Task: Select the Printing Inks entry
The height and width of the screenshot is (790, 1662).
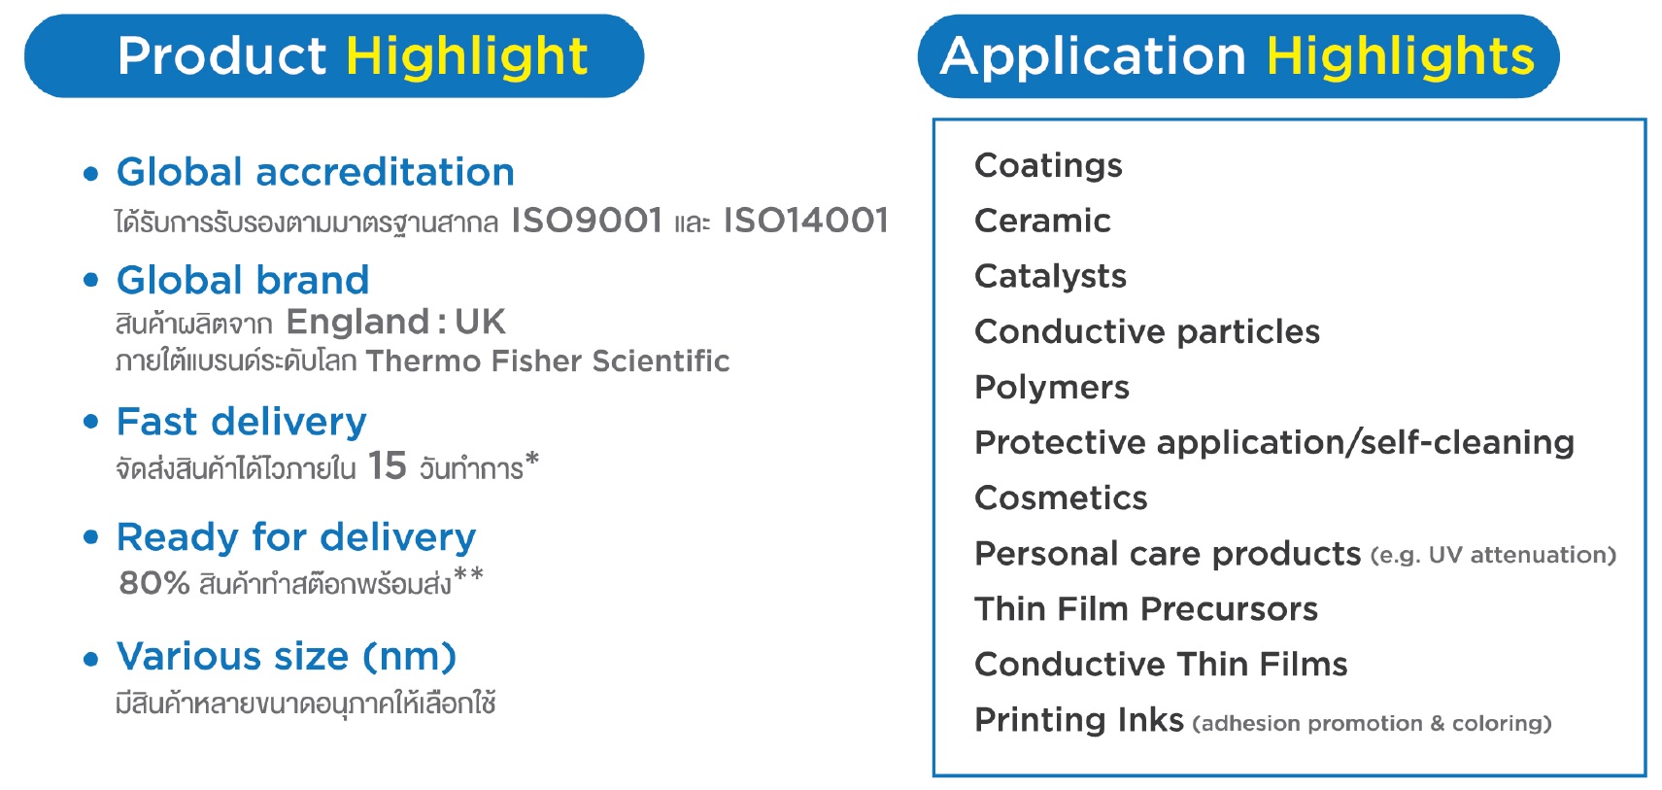Action: tap(1079, 720)
